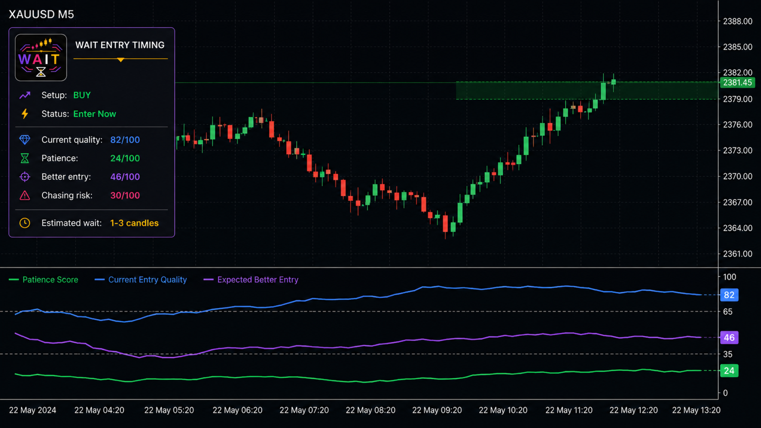The height and width of the screenshot is (428, 761).
Task: Click the XAUUSD M5 chart title
Action: (41, 15)
